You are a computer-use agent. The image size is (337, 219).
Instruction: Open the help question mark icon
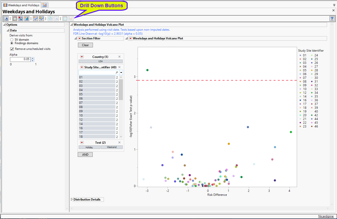coord(332,18)
